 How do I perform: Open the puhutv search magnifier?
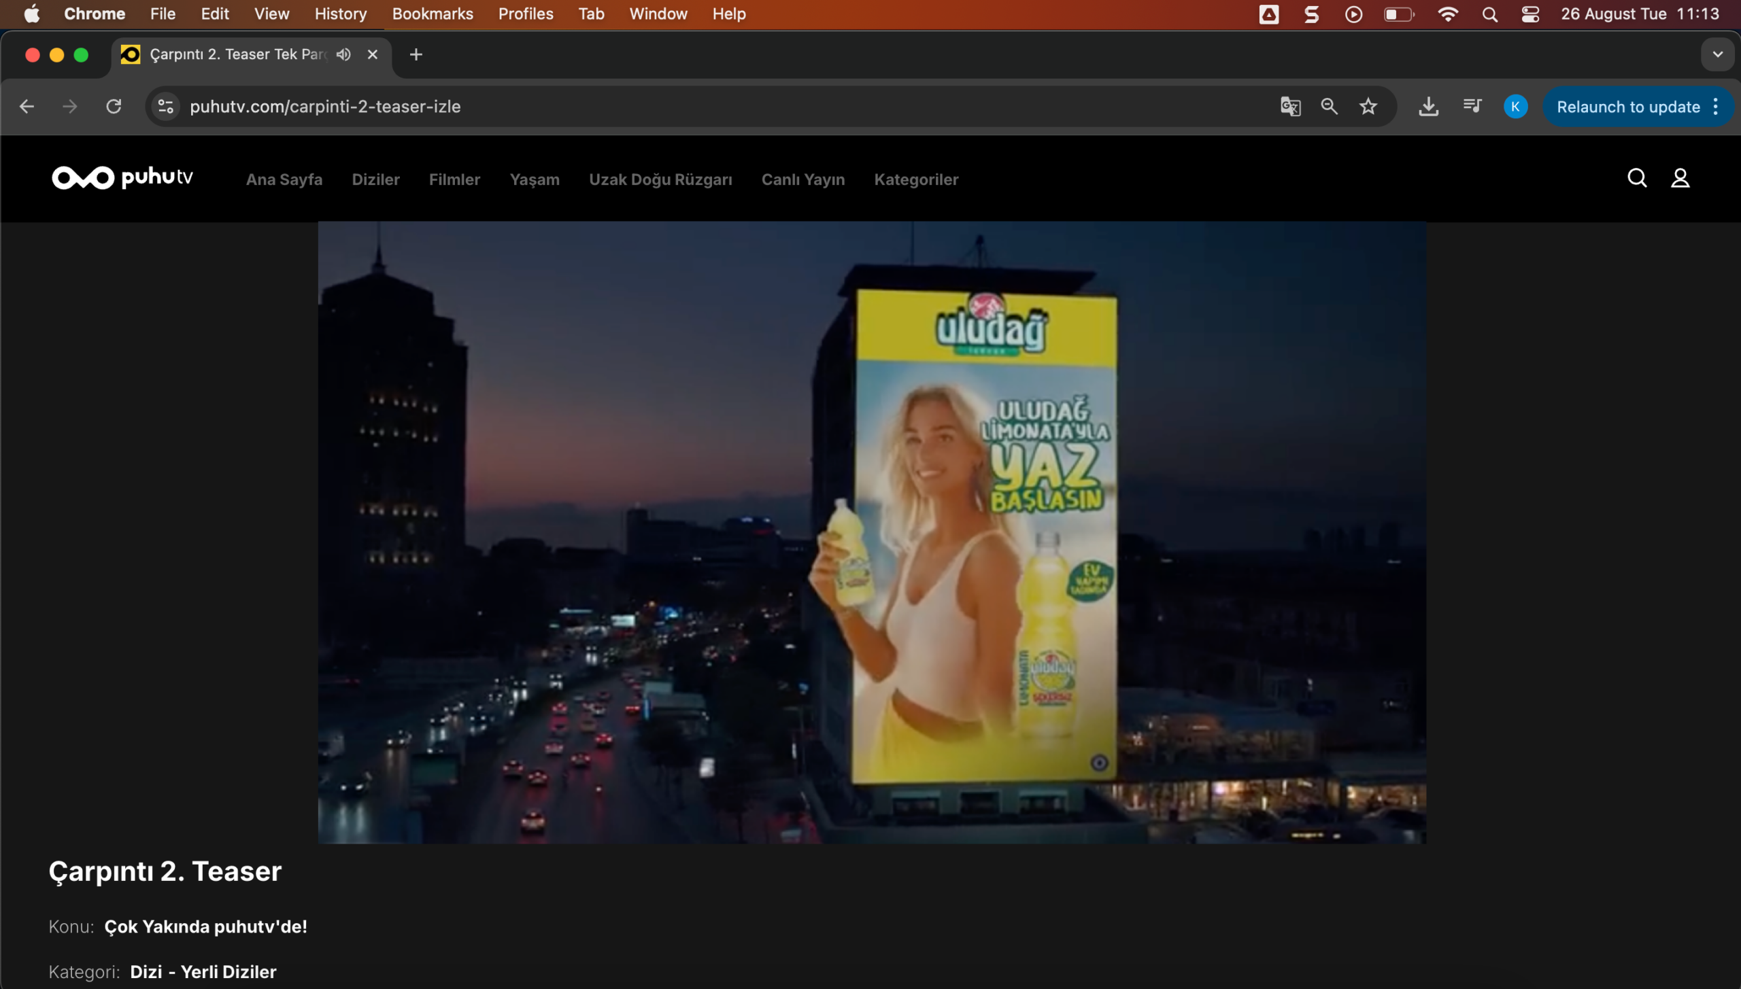pos(1637,178)
